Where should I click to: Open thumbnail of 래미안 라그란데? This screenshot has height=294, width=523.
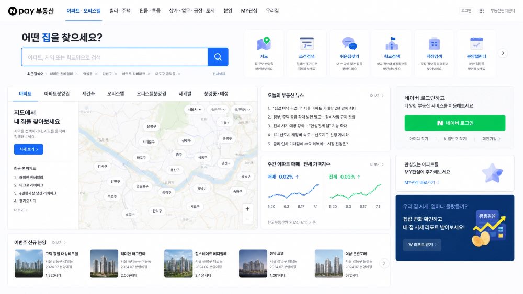tap(104, 263)
